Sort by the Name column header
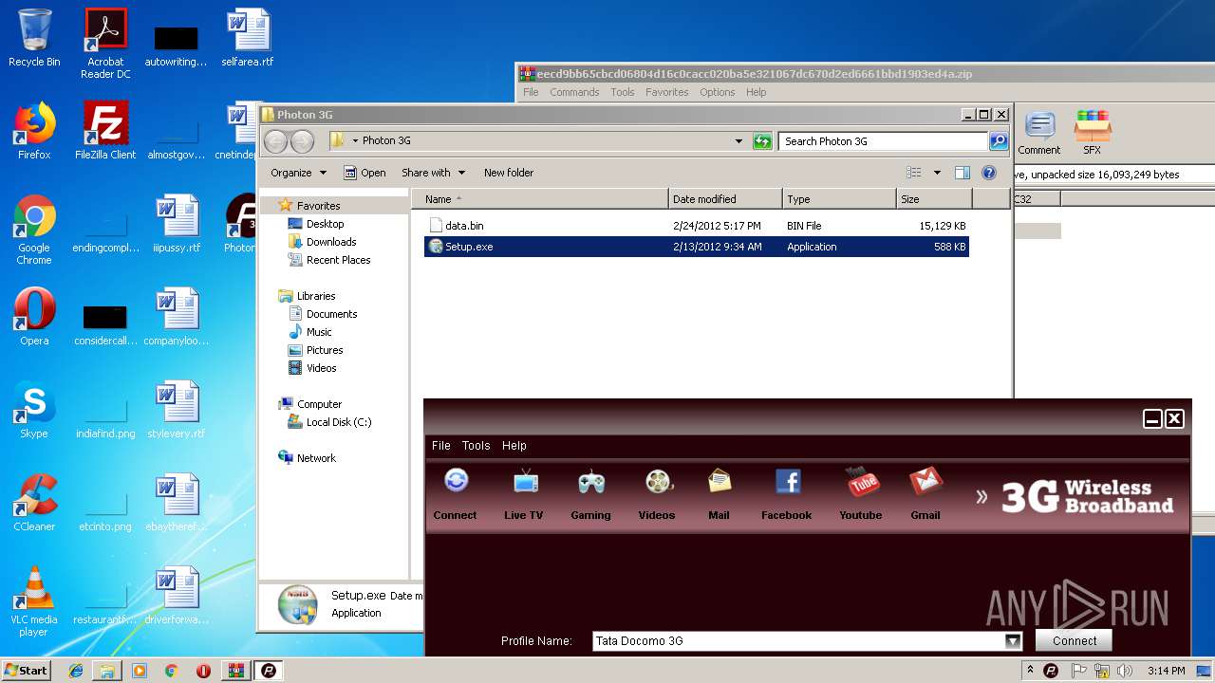1215x683 pixels. 540,199
